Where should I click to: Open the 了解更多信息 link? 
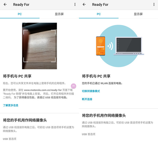click(x=11, y=105)
